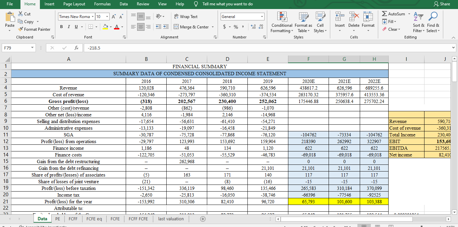The height and width of the screenshot is (227, 458).
Task: Click the AutoSum sigma icon
Action: pyautogui.click(x=384, y=14)
